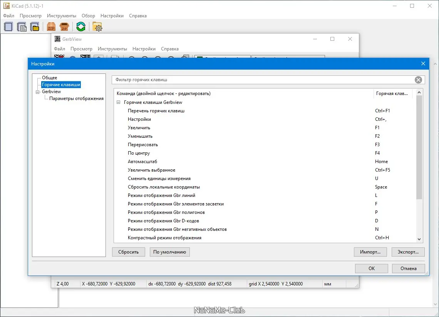Open Инструменты menu in GerbView window
Image resolution: width=439 pixels, height=317 pixels.
click(112, 49)
